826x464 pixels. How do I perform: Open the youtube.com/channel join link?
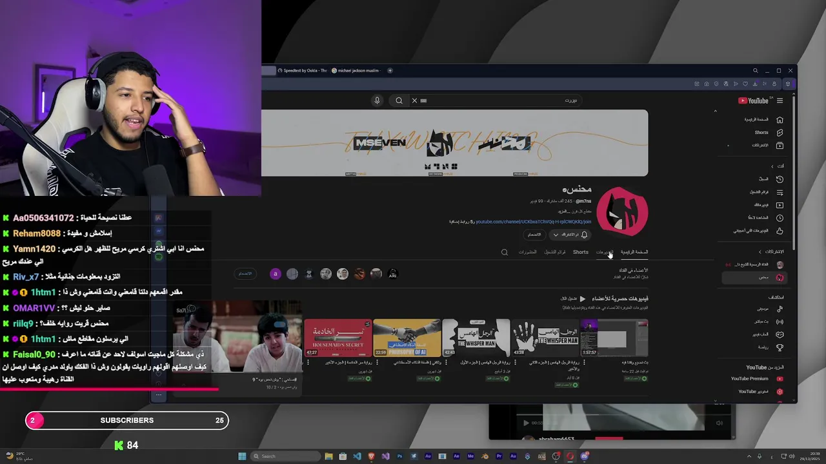click(533, 222)
